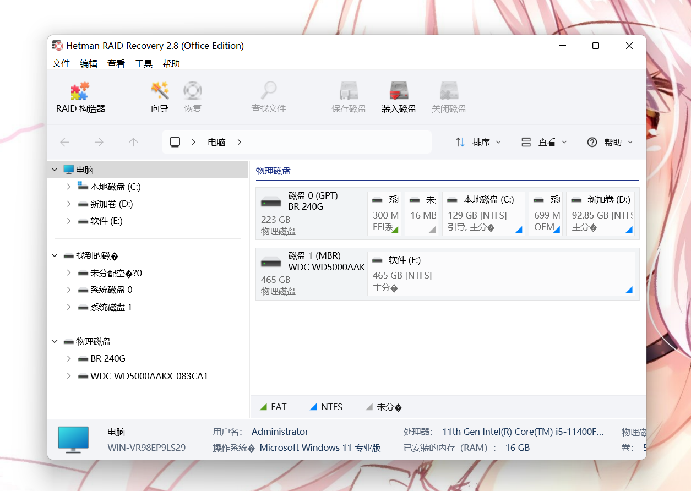Screen dimensions: 691x491
Task: Go forward using the right arrow
Action: point(99,142)
